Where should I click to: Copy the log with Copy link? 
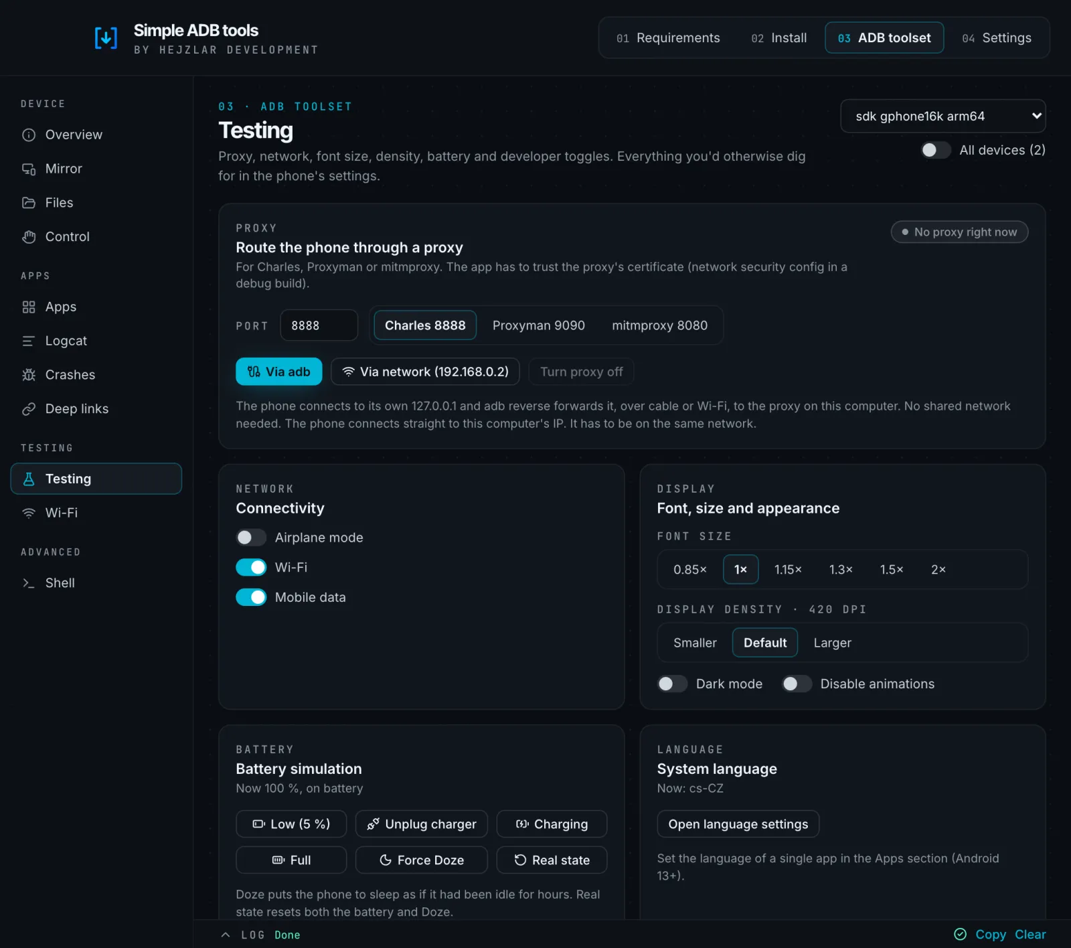[990, 935]
